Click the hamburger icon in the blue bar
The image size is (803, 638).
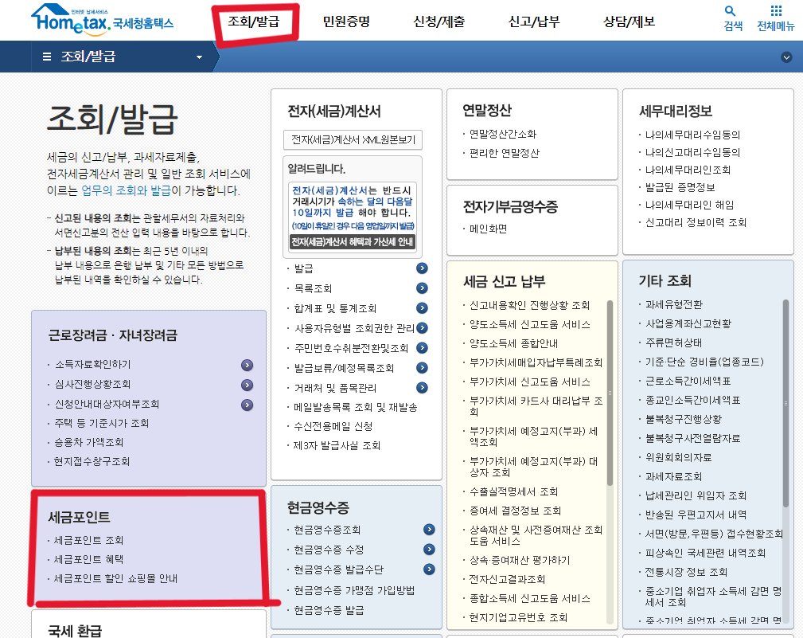click(x=49, y=57)
